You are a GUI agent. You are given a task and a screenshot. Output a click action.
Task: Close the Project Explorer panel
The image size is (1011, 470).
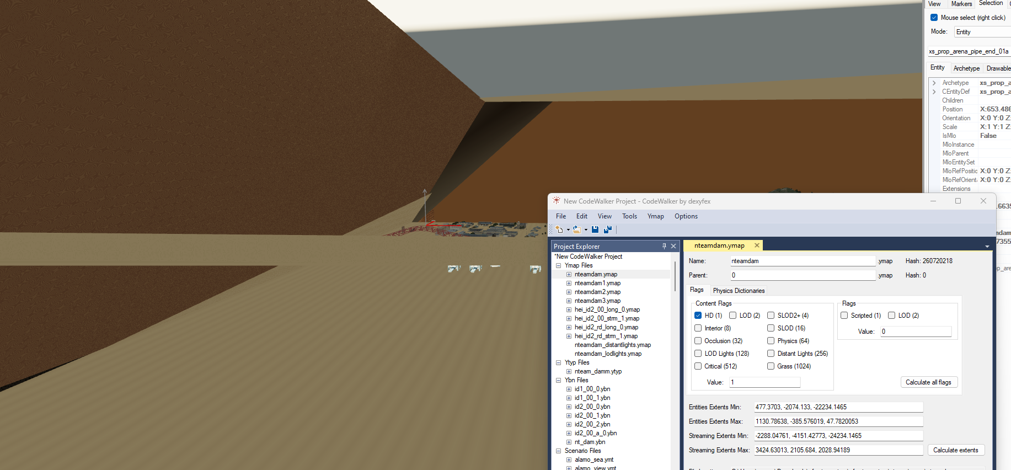click(x=673, y=246)
